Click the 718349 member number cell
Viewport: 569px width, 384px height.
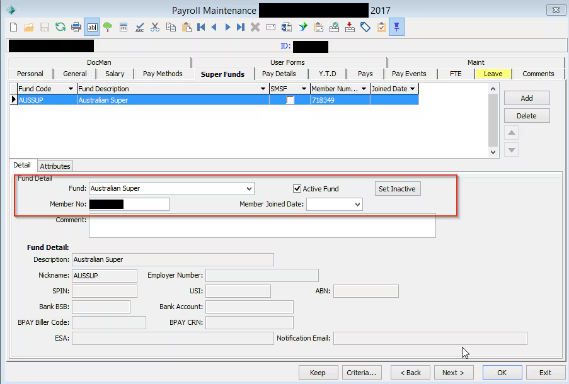340,100
